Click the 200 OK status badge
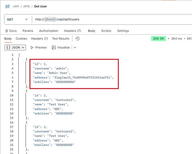 coord(159,39)
